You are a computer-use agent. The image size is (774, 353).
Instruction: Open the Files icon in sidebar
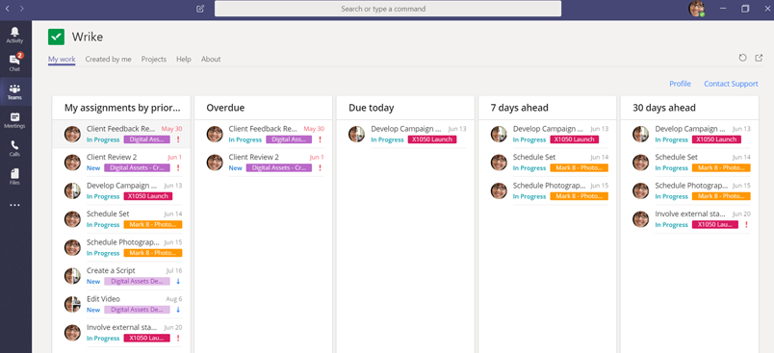point(14,177)
